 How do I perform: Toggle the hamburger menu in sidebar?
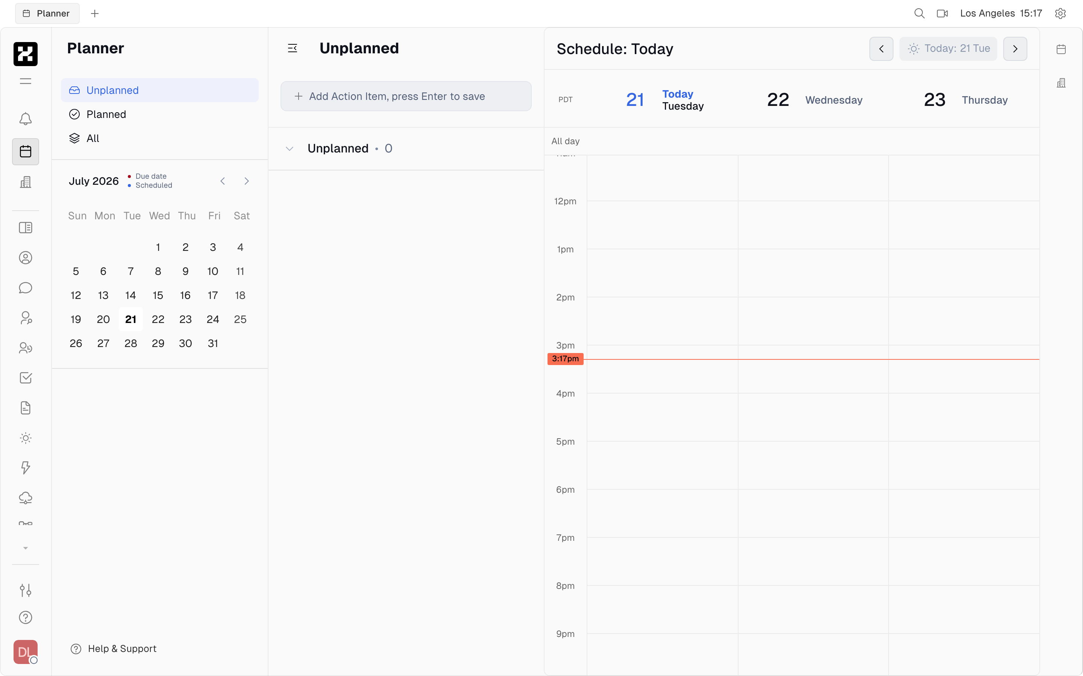[x=26, y=81]
